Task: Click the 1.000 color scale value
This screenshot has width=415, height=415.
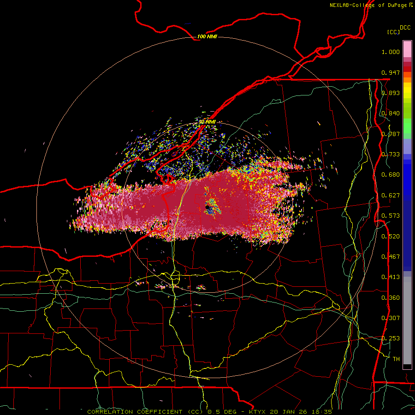Action: coord(391,52)
